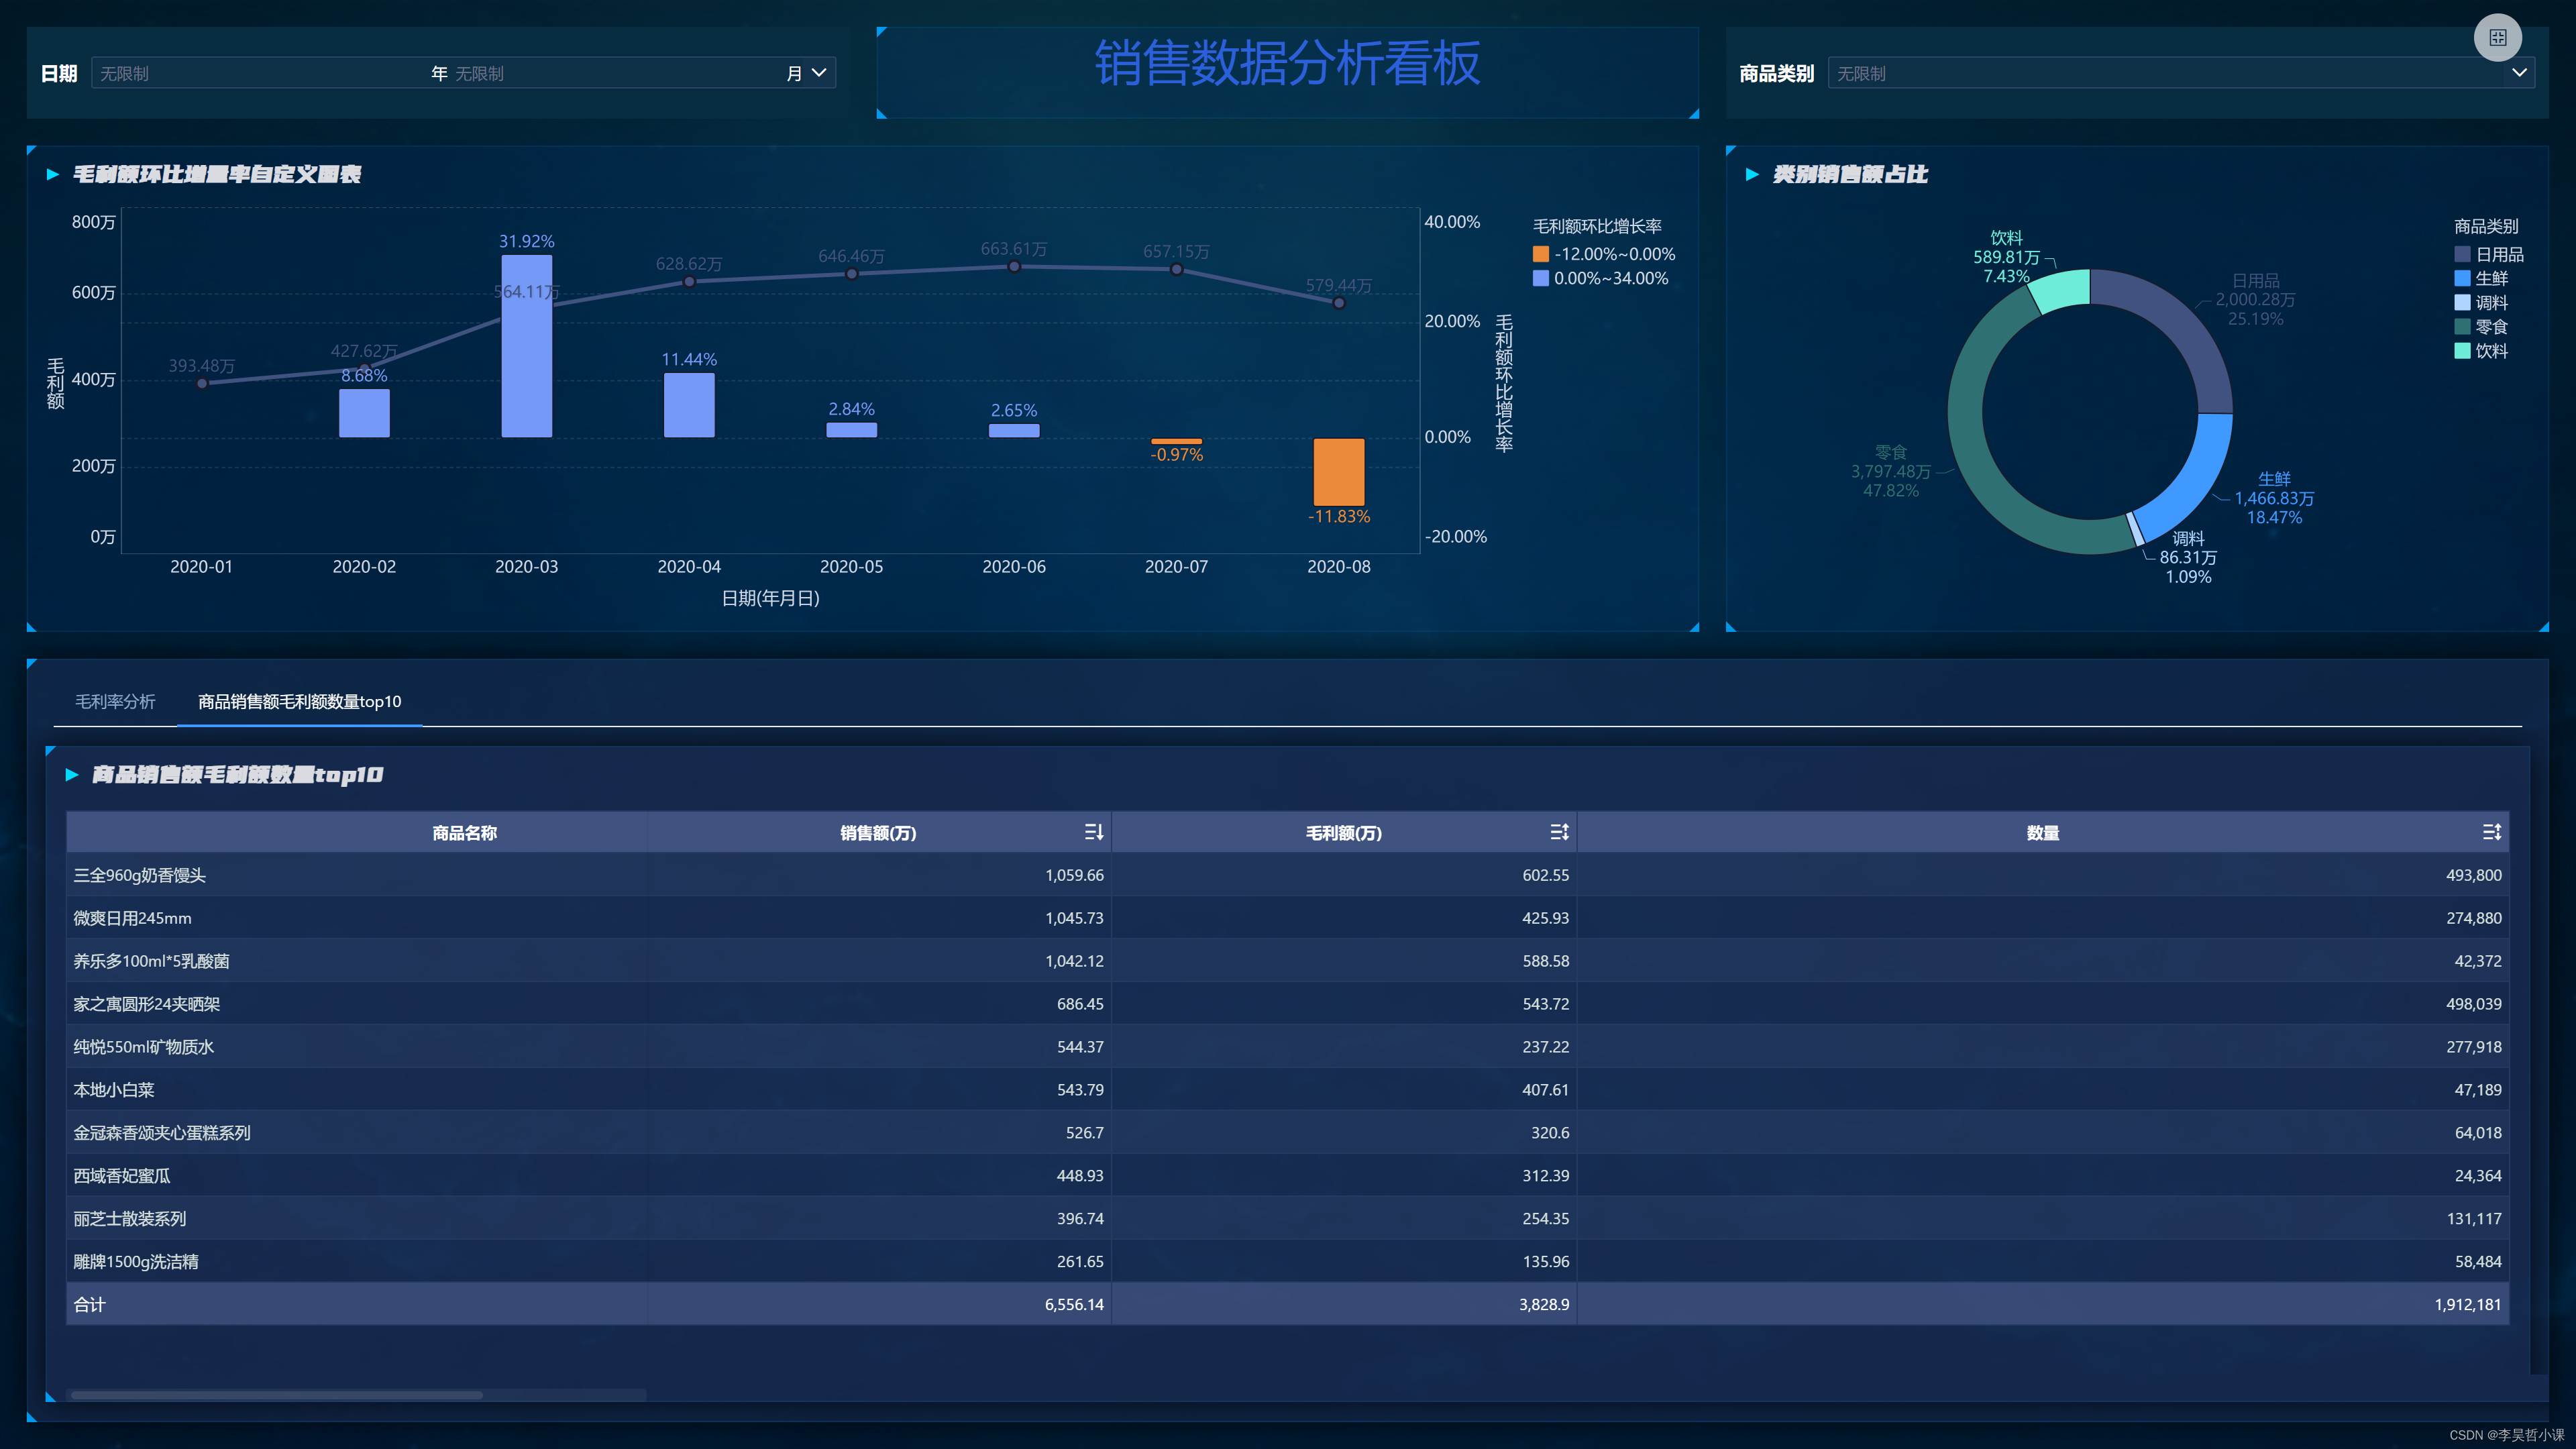Click the 2020-06 bar showing 2.65%
Viewport: 2576px width, 1449px height.
pos(1014,430)
